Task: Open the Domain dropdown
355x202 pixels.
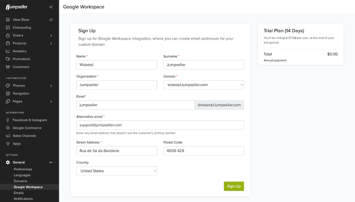Action: [203, 85]
